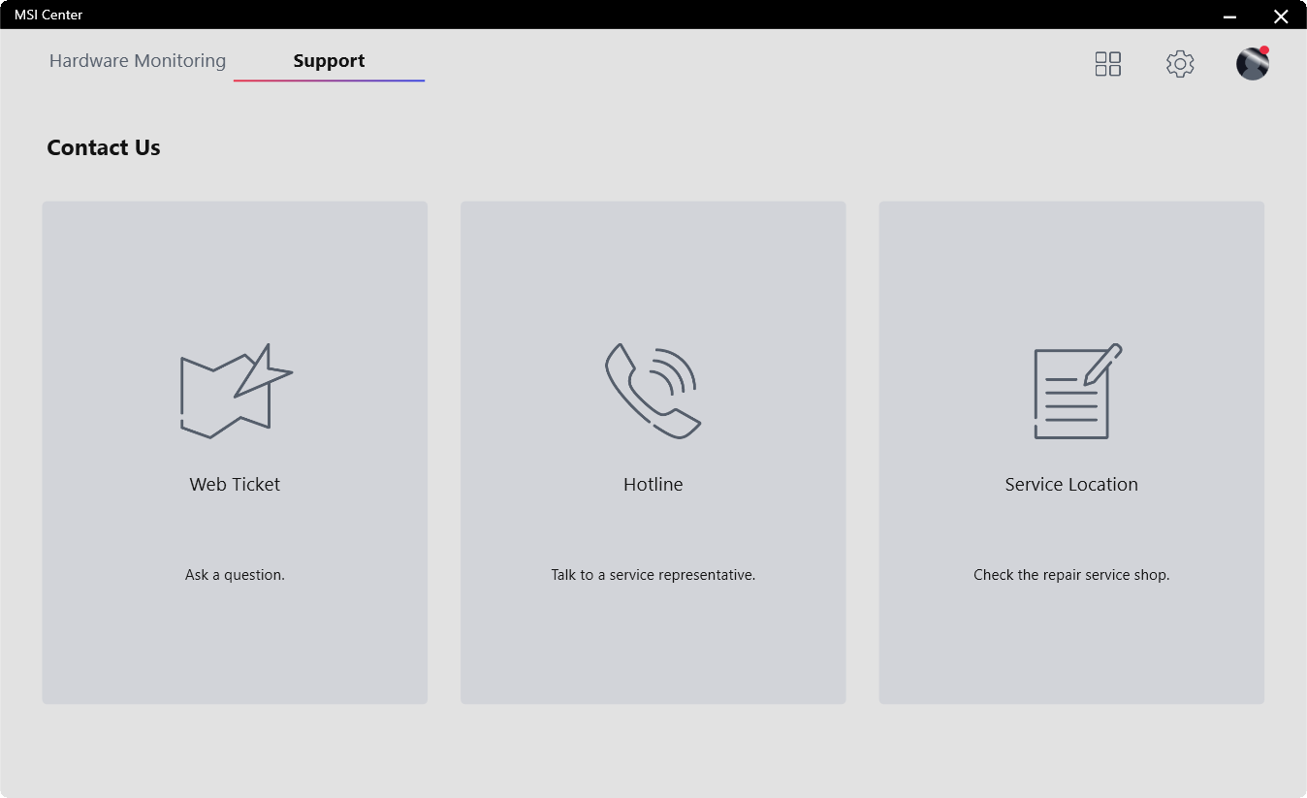
Task: Click the 'Ask a question.' text
Action: click(x=235, y=575)
